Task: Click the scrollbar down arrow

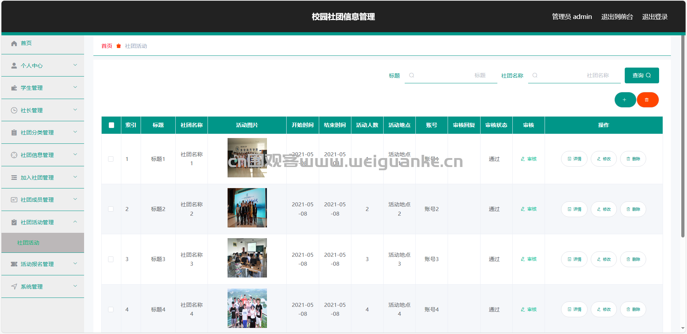Action: pos(683,328)
